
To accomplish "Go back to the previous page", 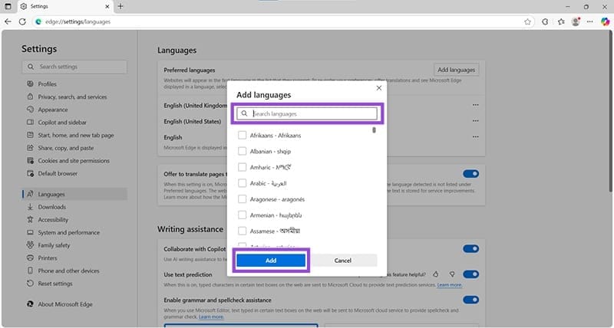I will click(x=8, y=21).
